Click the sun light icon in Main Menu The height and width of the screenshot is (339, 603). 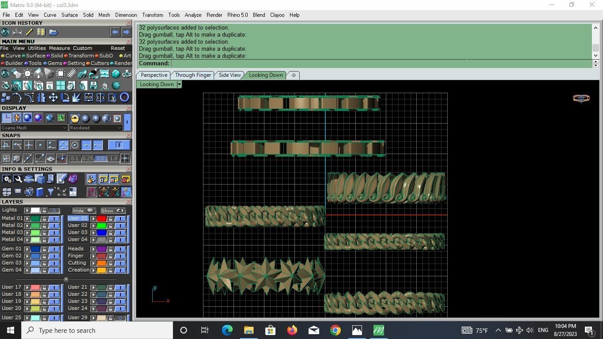pyautogui.click(x=27, y=73)
